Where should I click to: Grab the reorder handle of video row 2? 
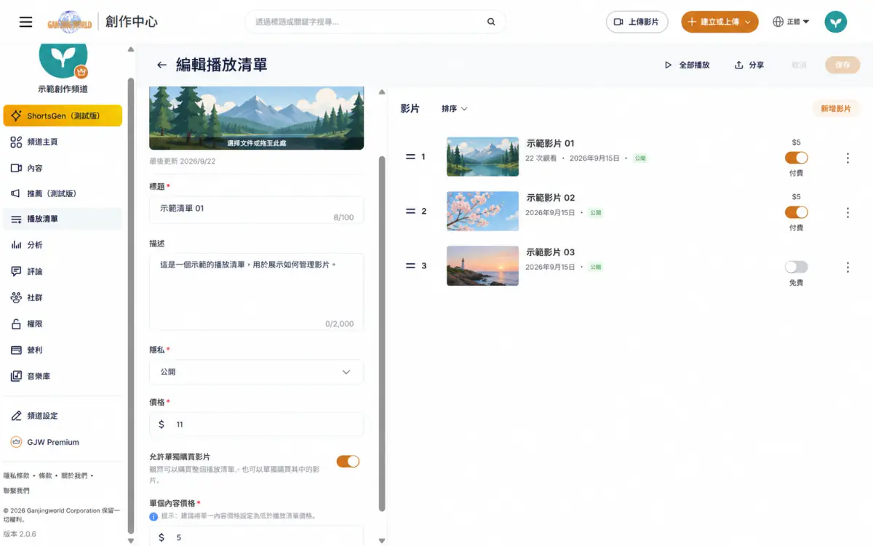click(410, 211)
